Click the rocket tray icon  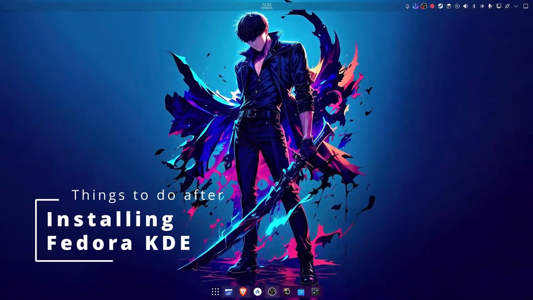[x=507, y=6]
